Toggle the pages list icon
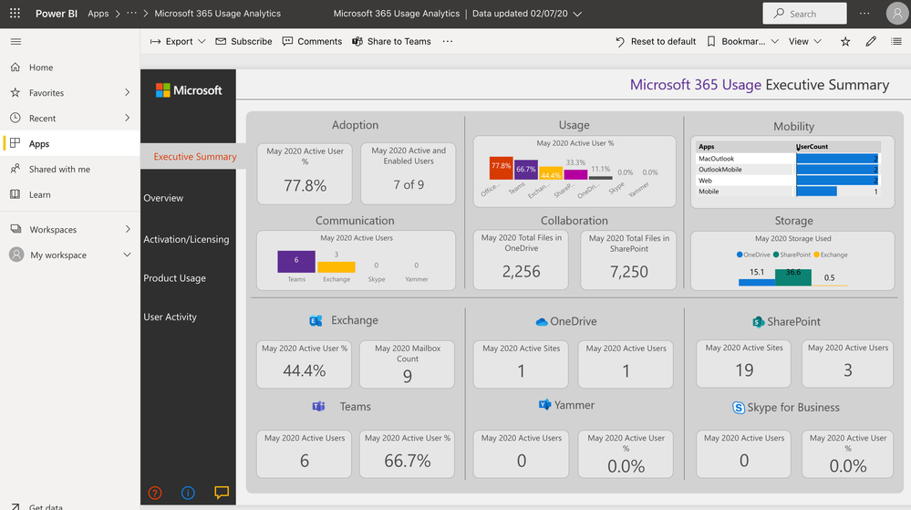The image size is (911, 510). [896, 41]
